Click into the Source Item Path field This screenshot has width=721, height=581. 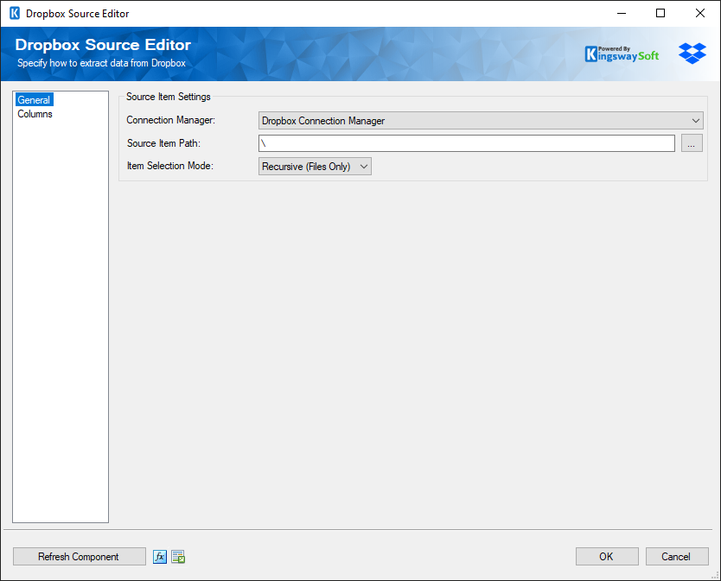467,143
